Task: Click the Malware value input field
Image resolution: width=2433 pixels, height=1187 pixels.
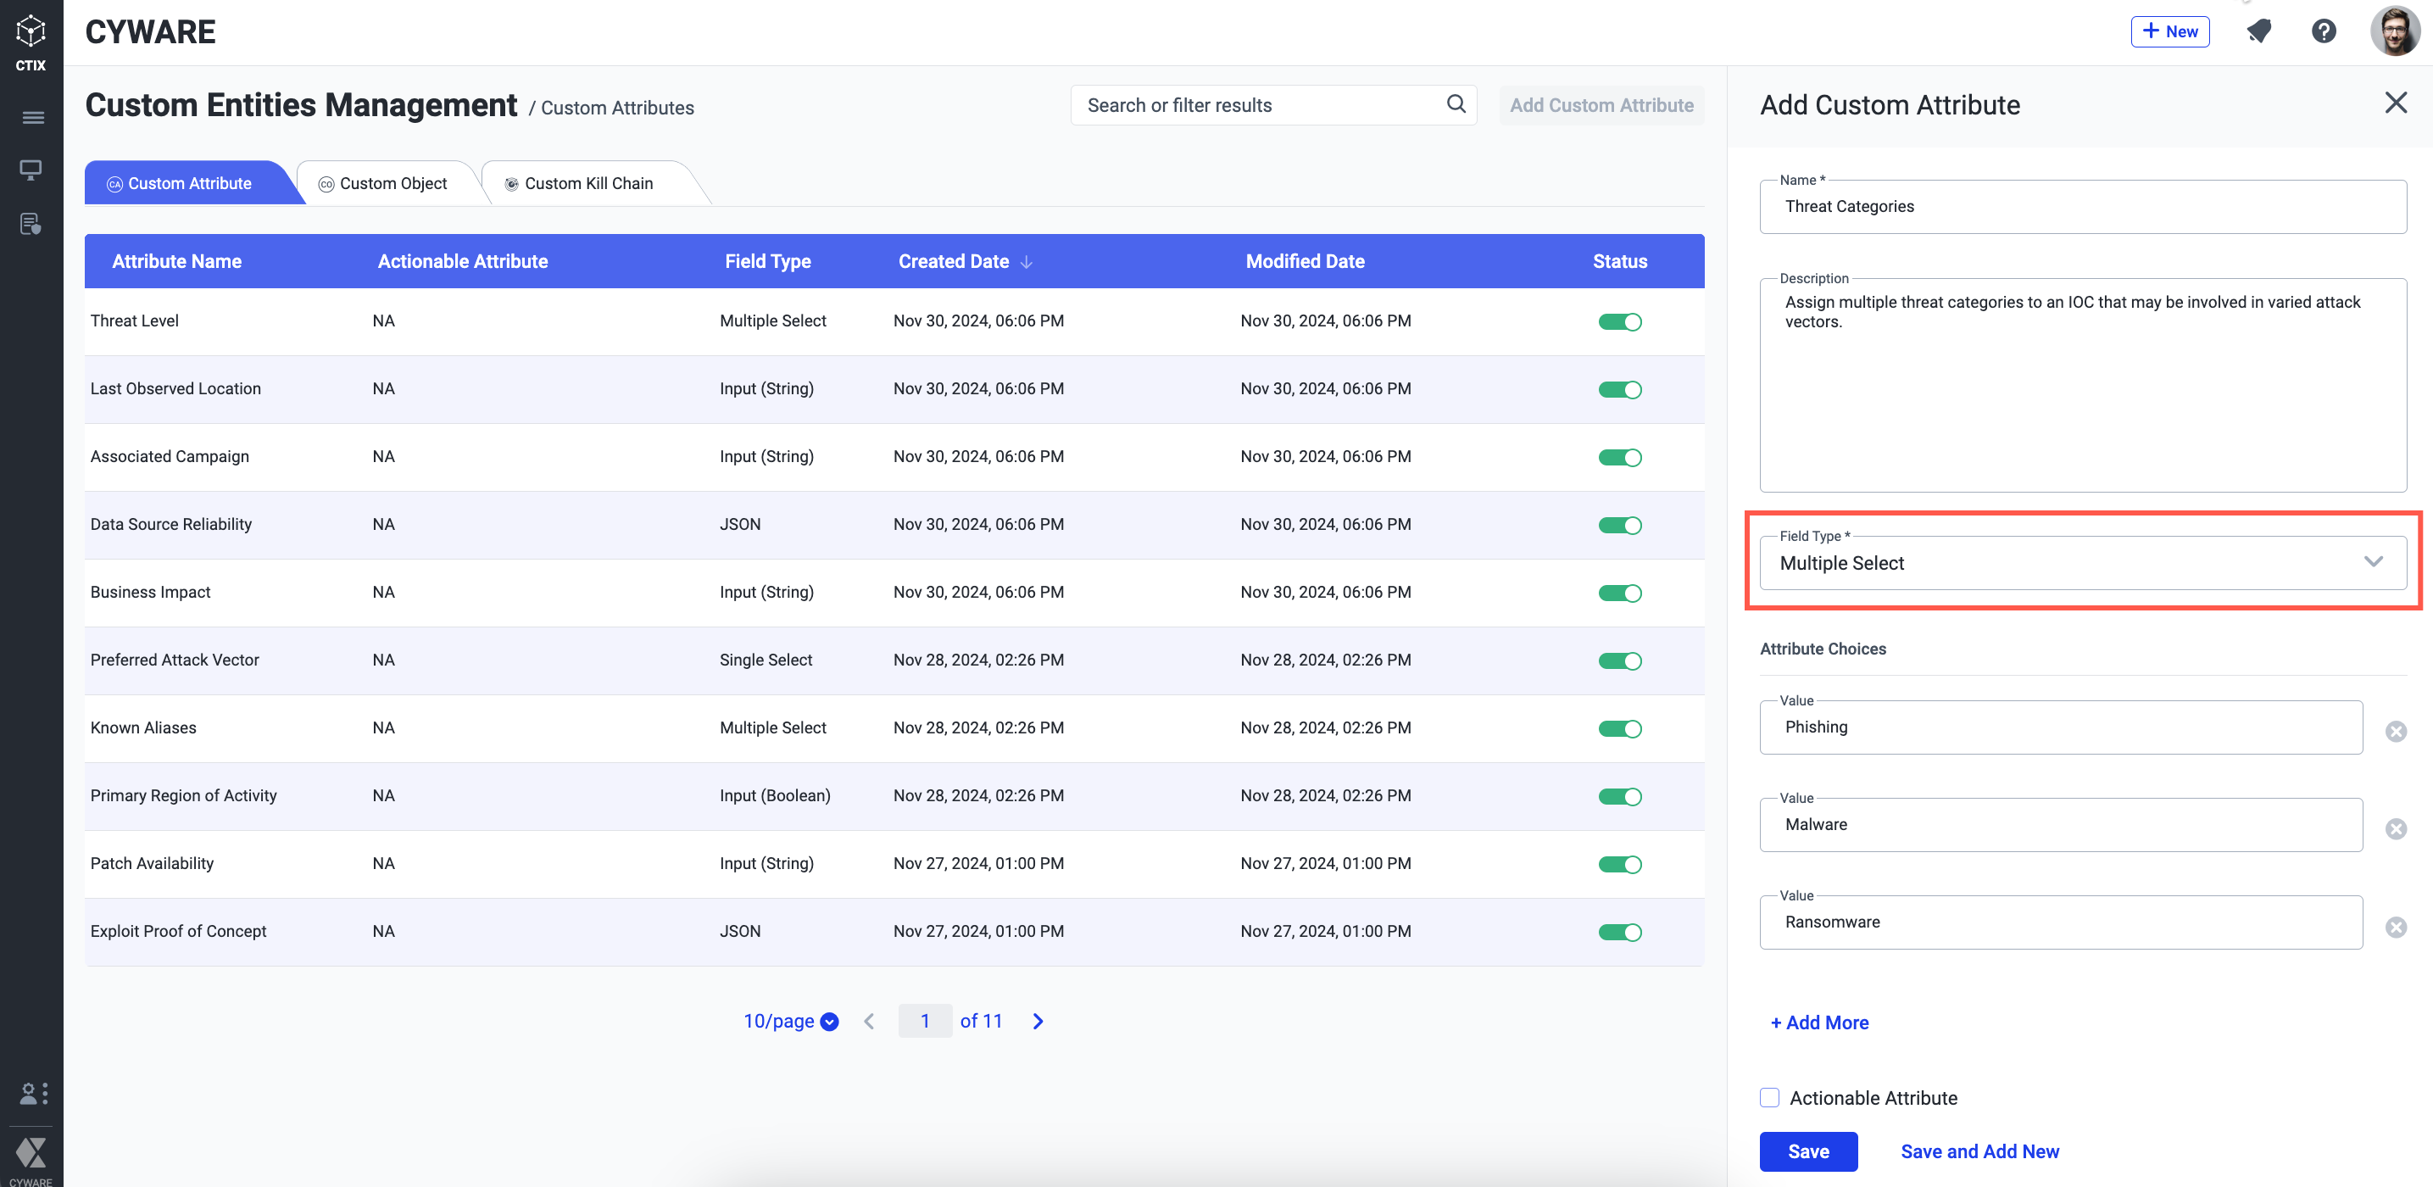Action: (x=2059, y=824)
